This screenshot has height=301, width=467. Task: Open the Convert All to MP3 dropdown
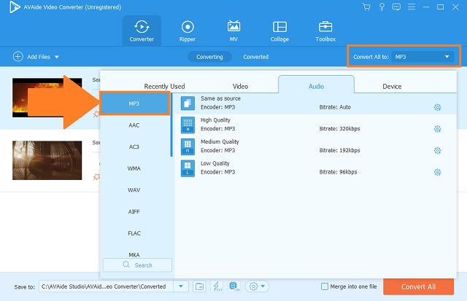pyautogui.click(x=422, y=57)
